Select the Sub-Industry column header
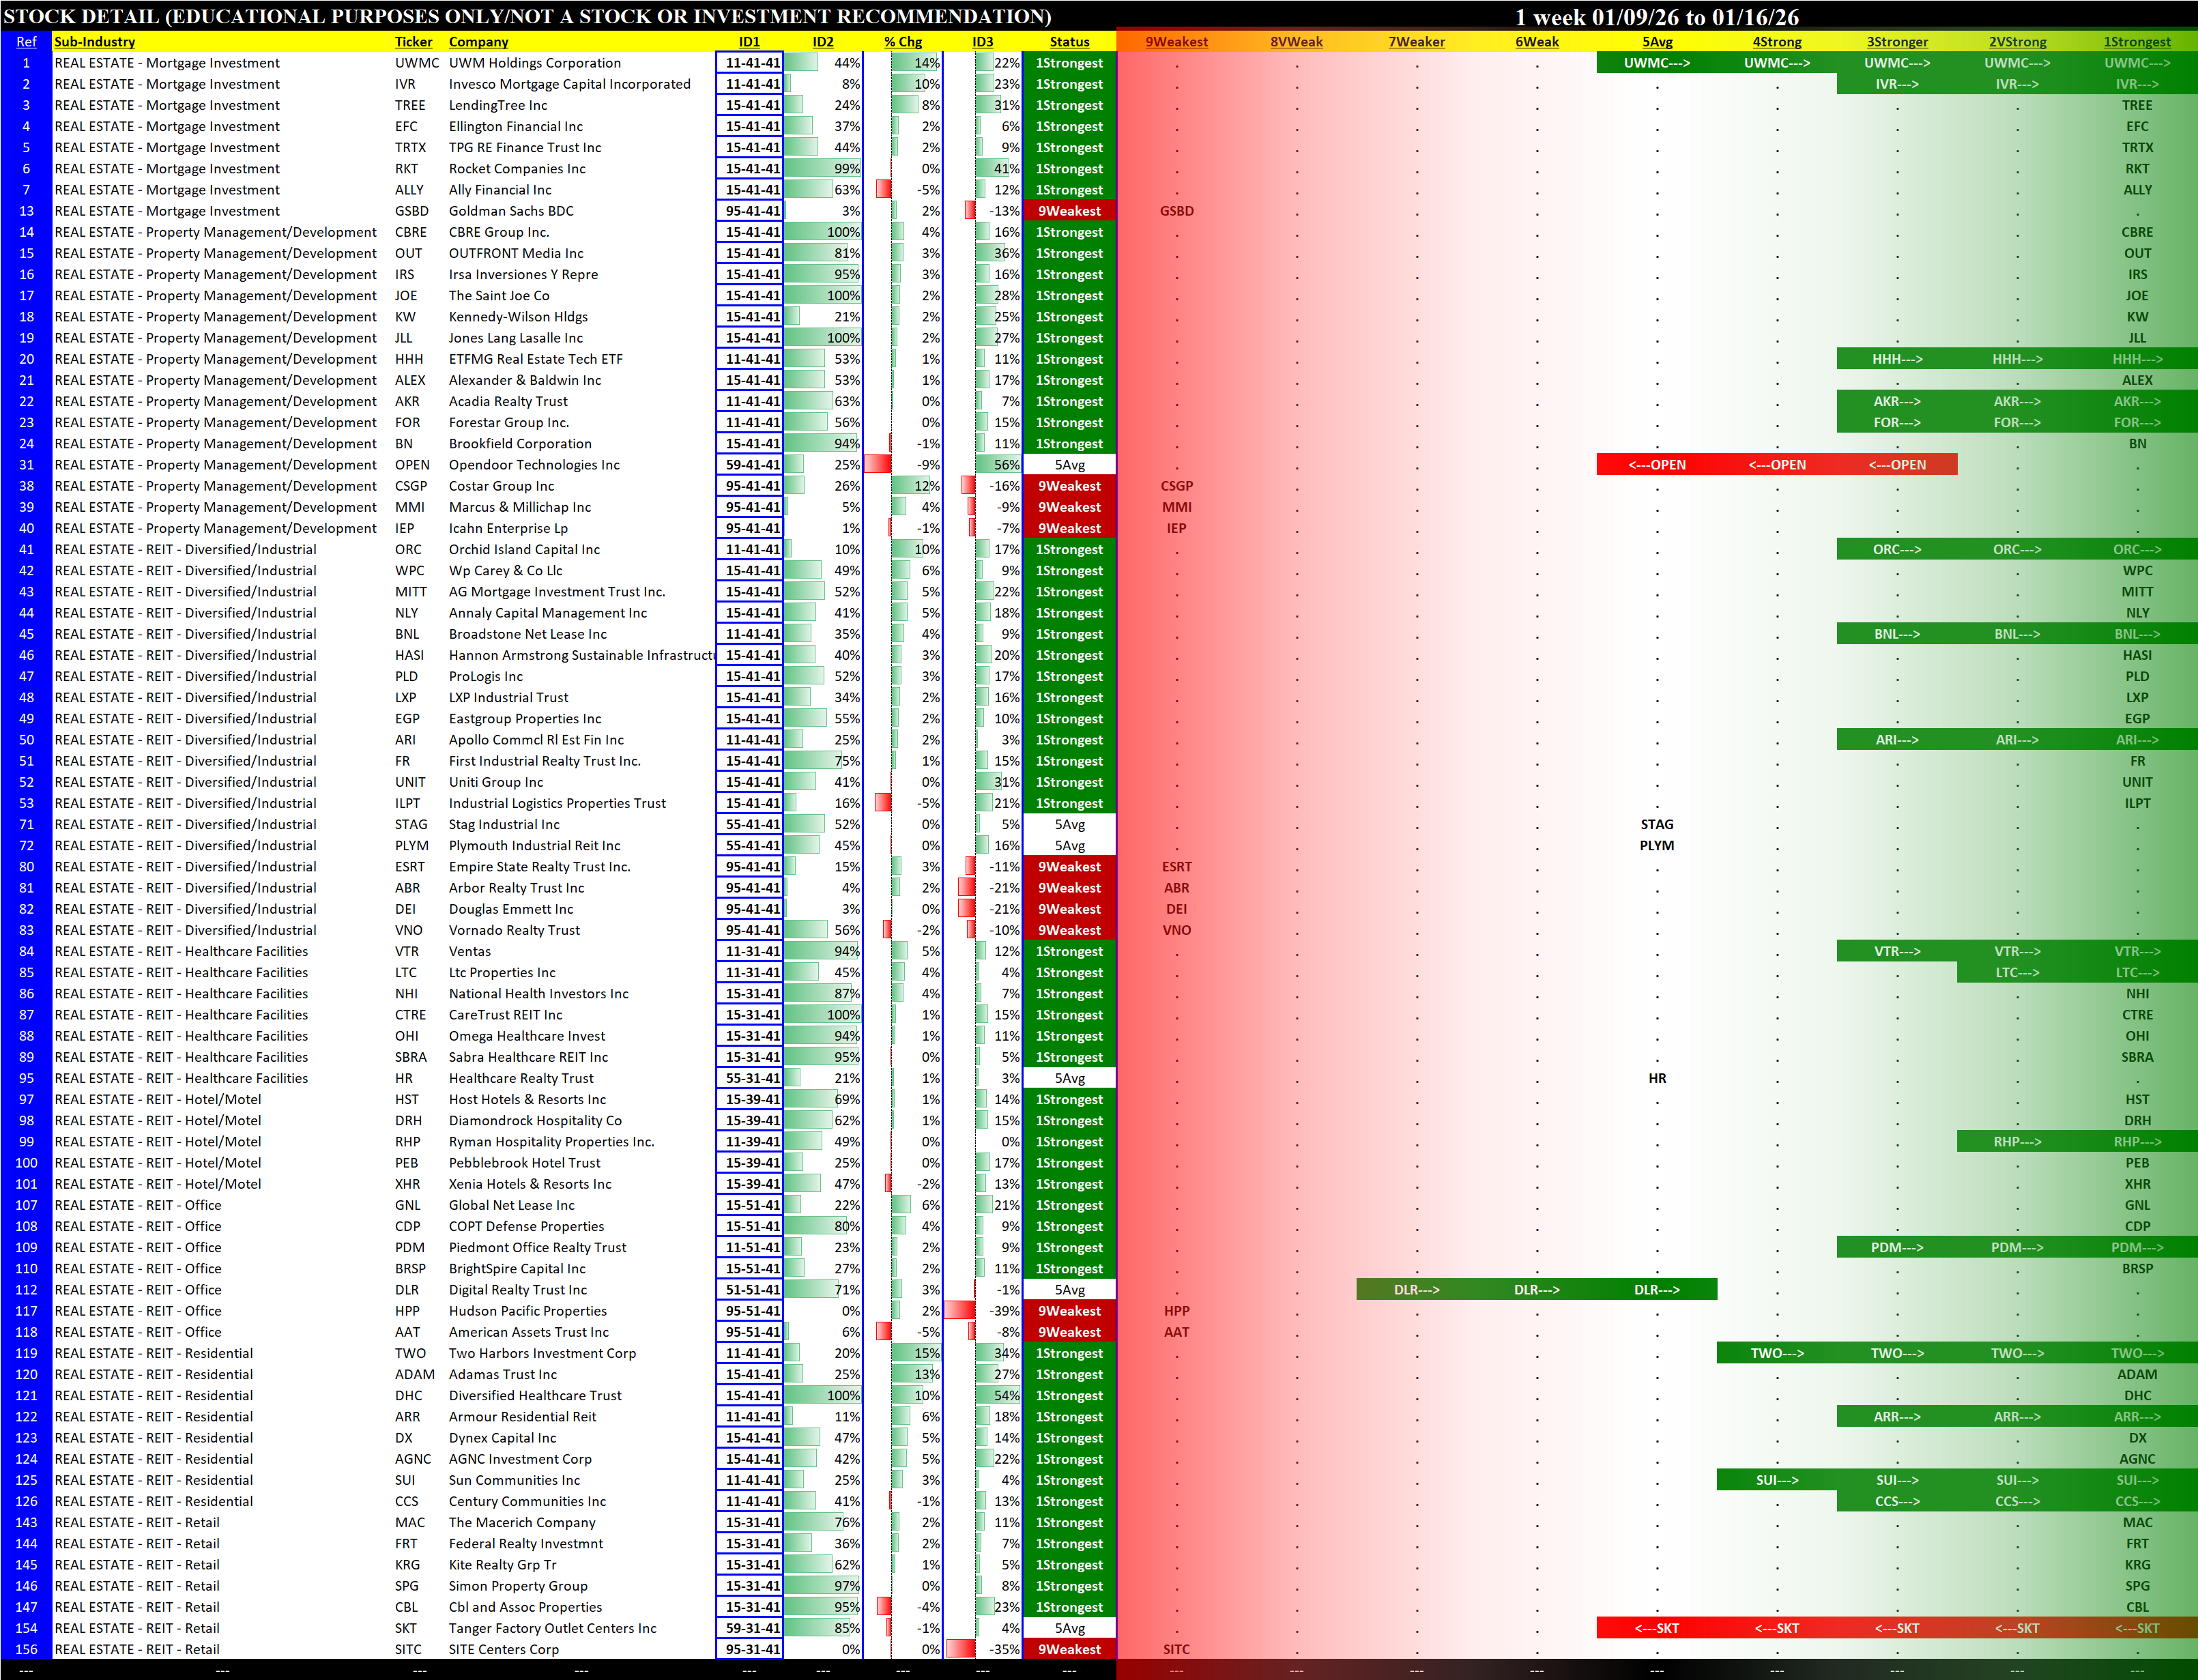The width and height of the screenshot is (2198, 1680). (x=94, y=42)
